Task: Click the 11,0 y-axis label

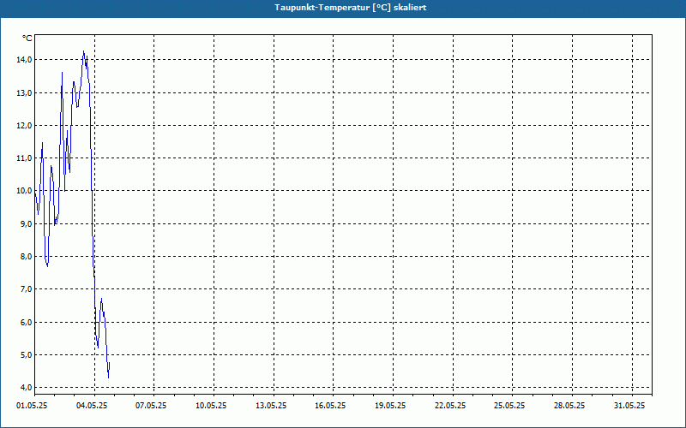Action: click(25, 158)
